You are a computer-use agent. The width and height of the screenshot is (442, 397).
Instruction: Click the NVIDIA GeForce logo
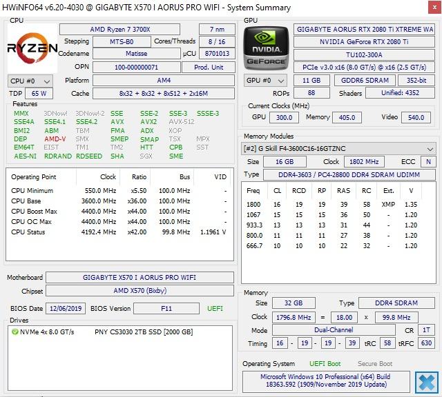point(266,48)
